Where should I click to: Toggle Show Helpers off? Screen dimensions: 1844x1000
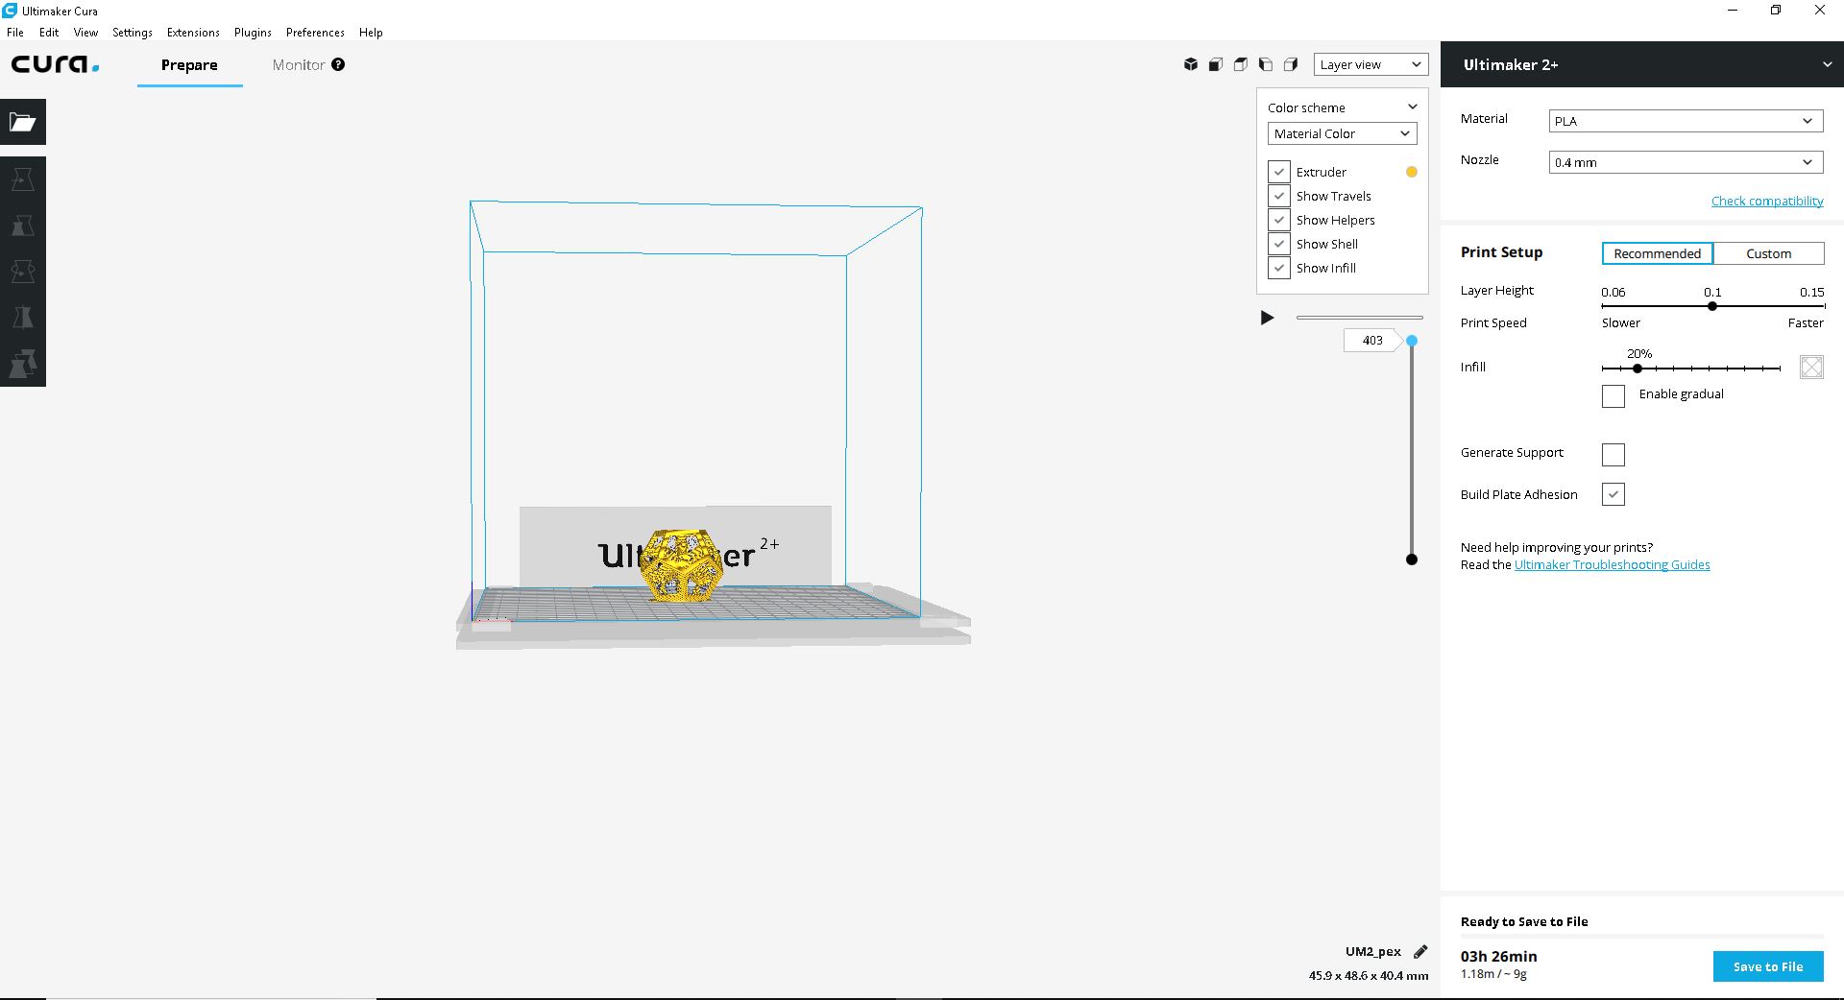1279,220
